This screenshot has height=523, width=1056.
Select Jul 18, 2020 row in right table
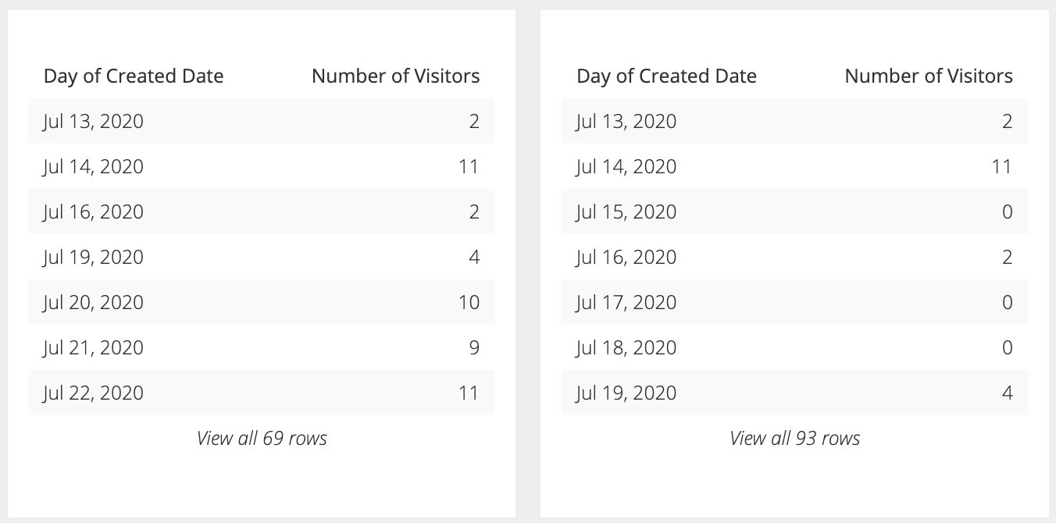794,347
